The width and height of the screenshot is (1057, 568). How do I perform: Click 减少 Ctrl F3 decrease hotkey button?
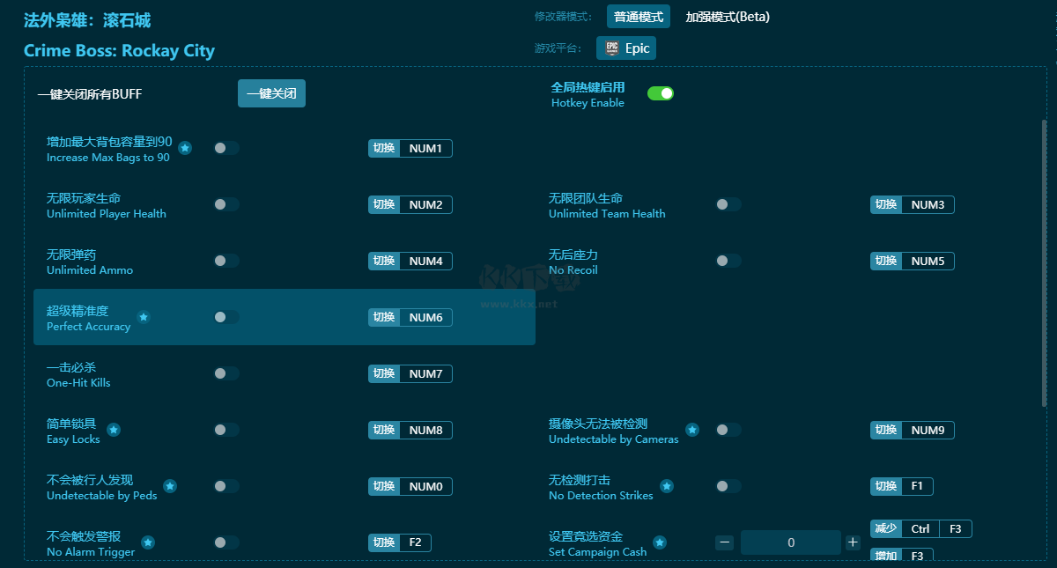(921, 528)
